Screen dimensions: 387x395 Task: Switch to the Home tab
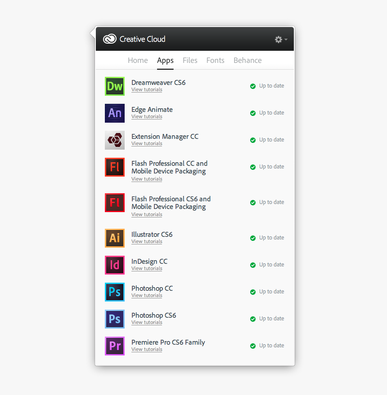pos(138,60)
